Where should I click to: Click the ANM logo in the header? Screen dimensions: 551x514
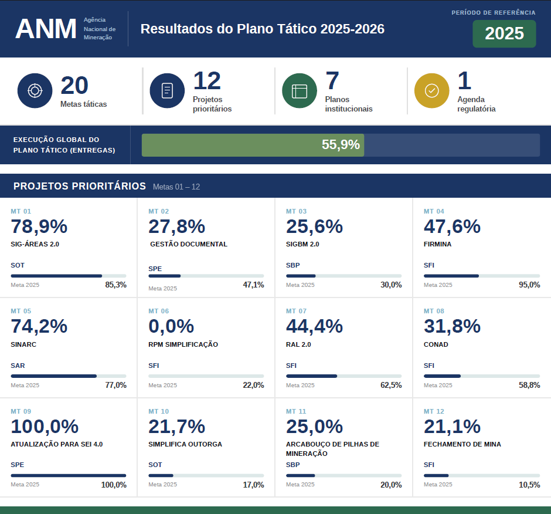(46, 29)
